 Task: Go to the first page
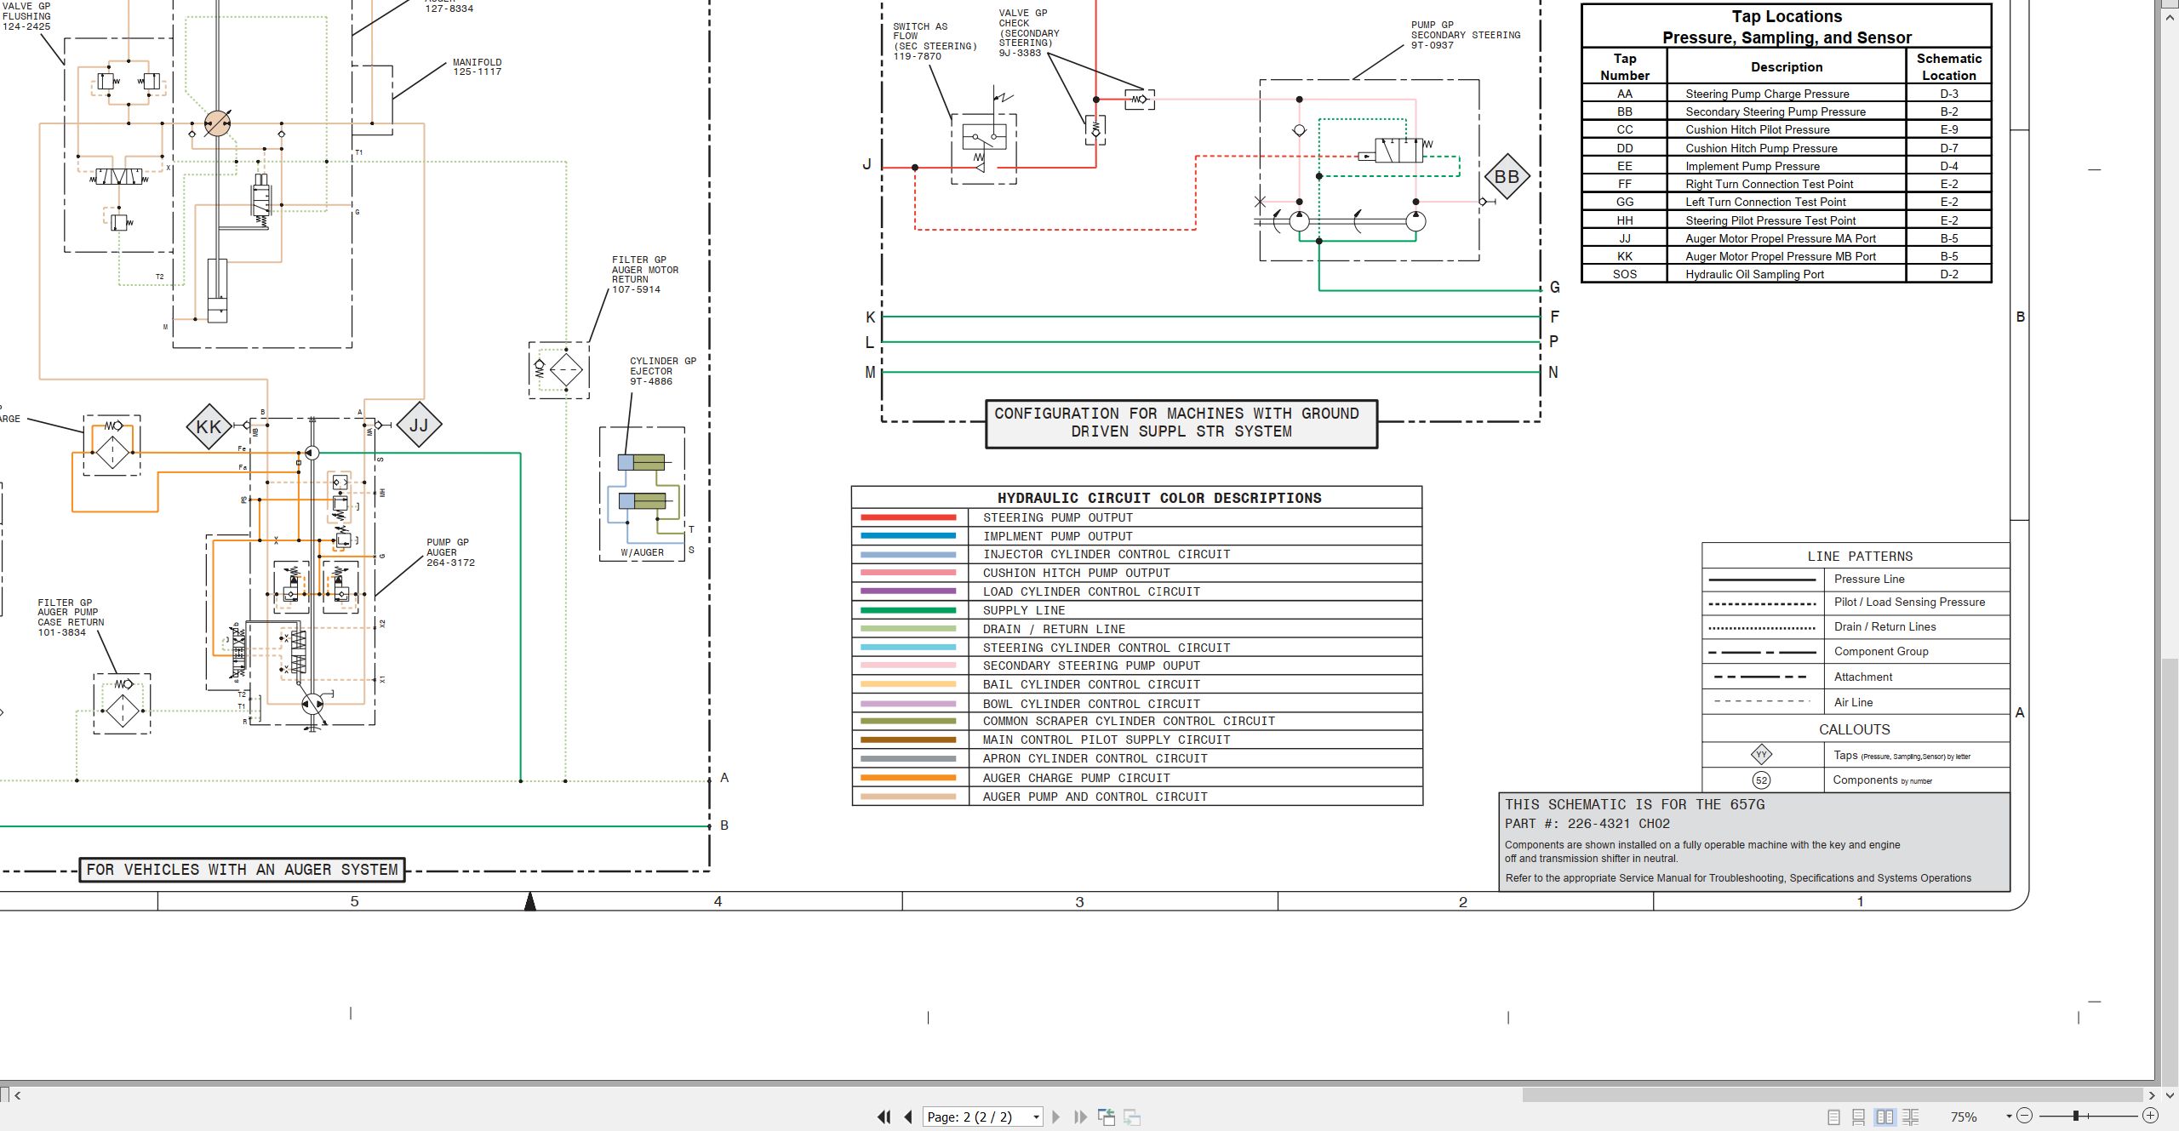tap(884, 1117)
